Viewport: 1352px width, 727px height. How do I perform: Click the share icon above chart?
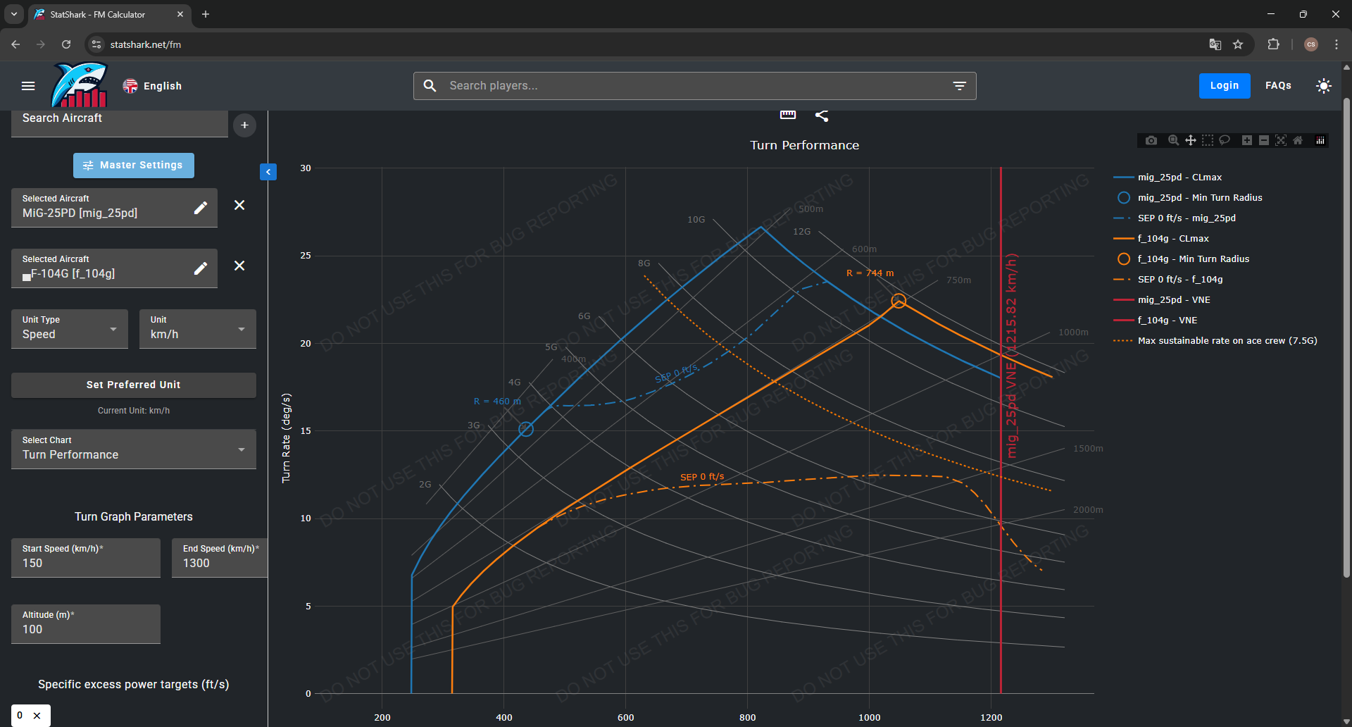[821, 116]
